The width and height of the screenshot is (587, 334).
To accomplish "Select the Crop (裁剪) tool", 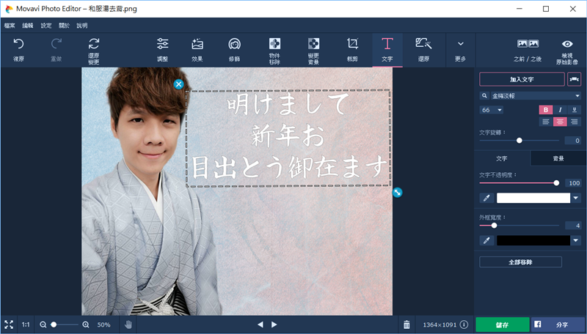I will point(352,50).
